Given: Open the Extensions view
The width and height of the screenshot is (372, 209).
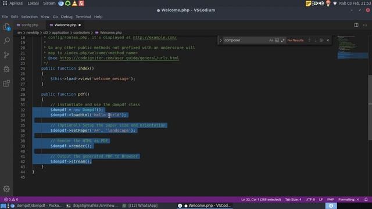Looking at the screenshot, I should point(6,84).
